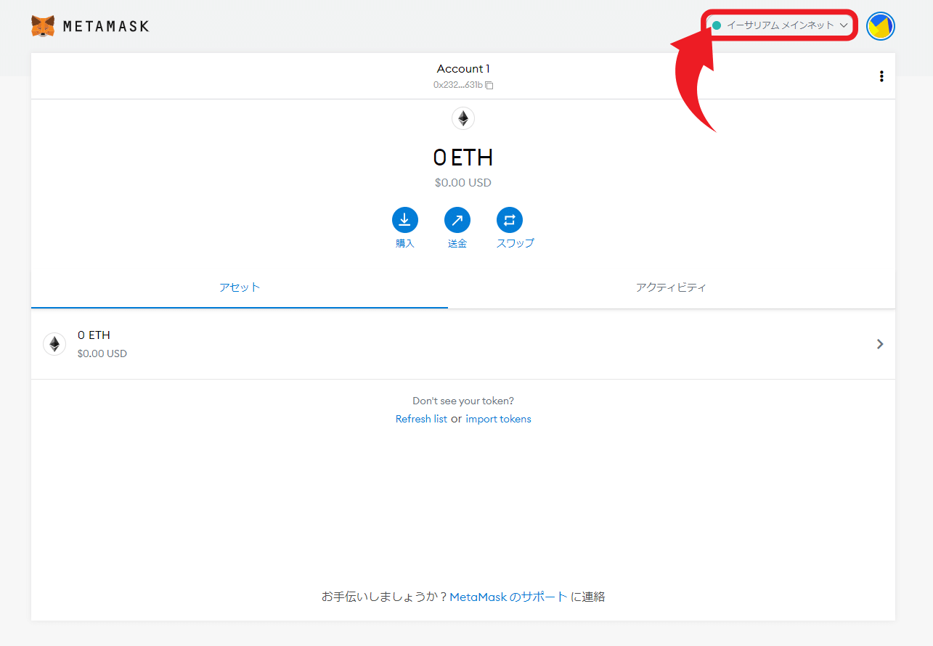This screenshot has height=646, width=933.
Task: Click the $0.00 USD value under balance
Action: [x=463, y=183]
